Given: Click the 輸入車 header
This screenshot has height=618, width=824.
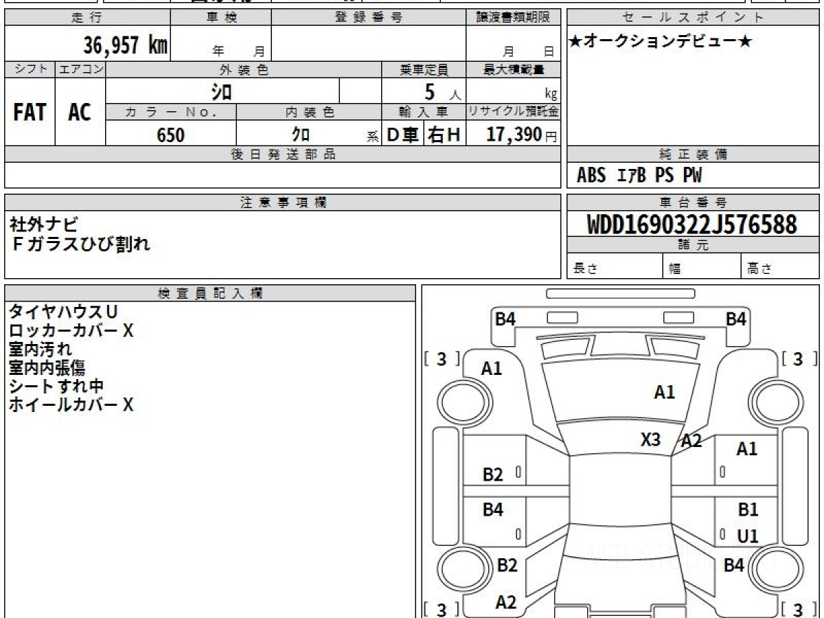Looking at the screenshot, I should (x=424, y=112).
